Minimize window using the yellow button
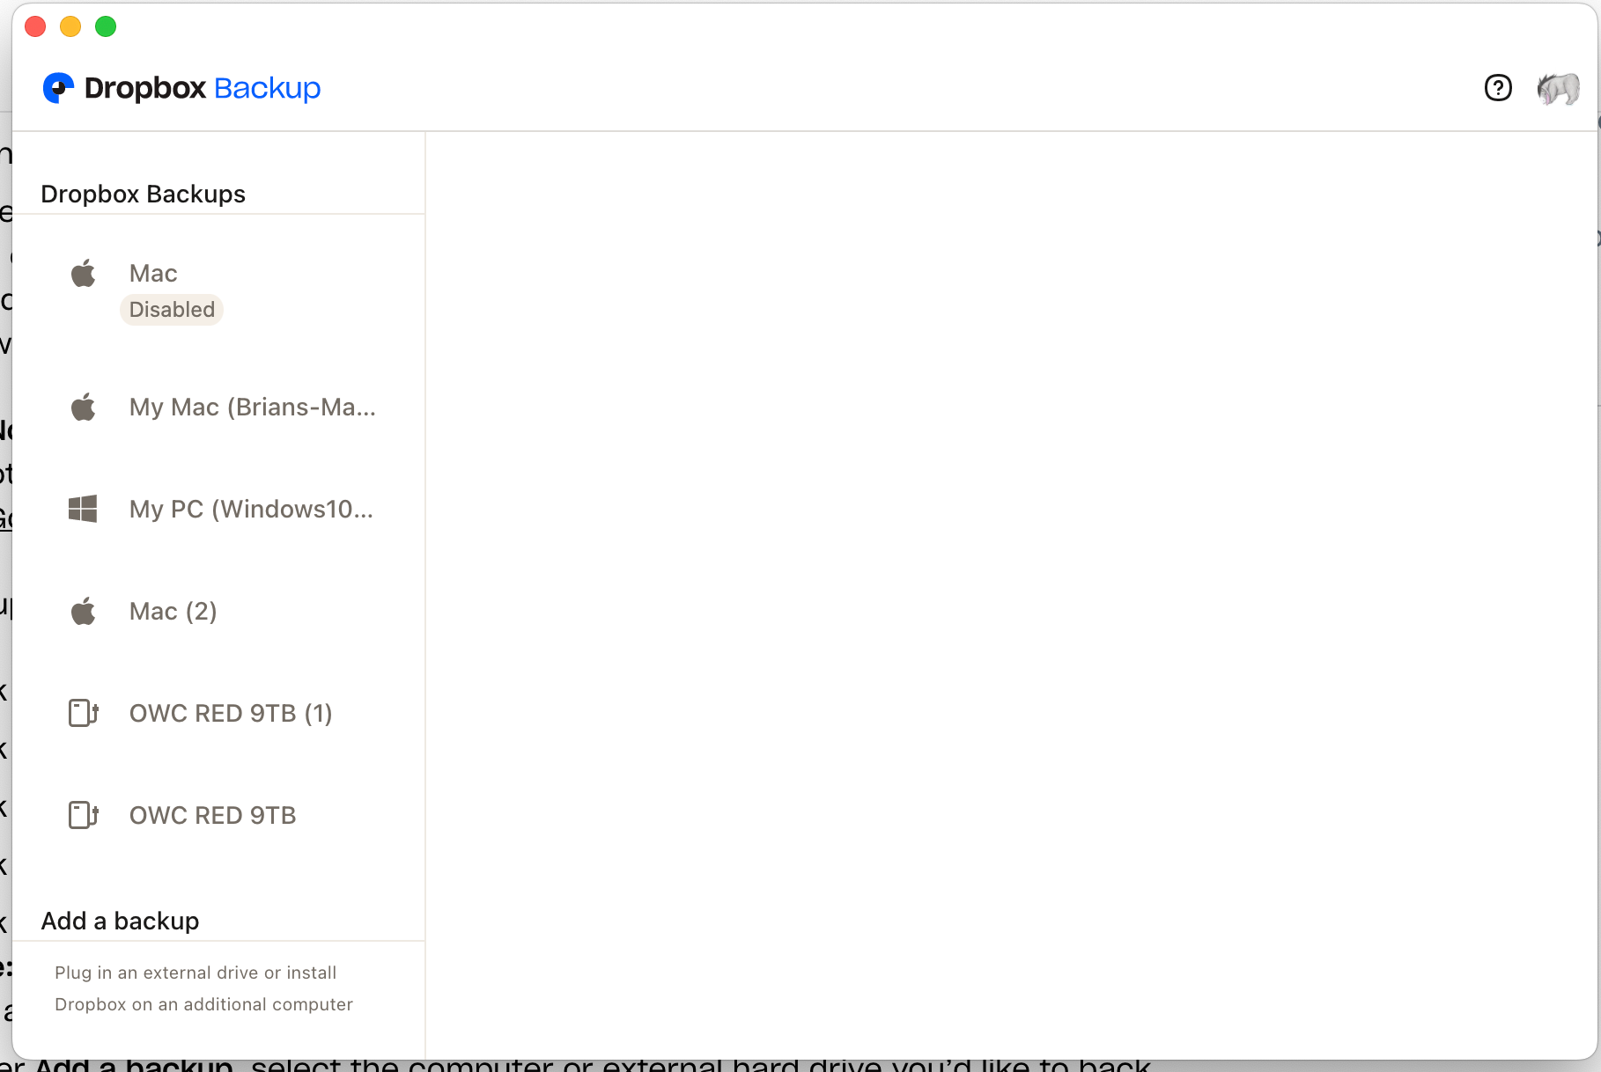The width and height of the screenshot is (1601, 1072). point(70,26)
